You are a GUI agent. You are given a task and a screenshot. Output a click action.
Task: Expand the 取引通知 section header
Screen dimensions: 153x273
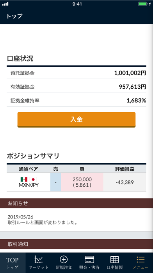tap(76, 244)
